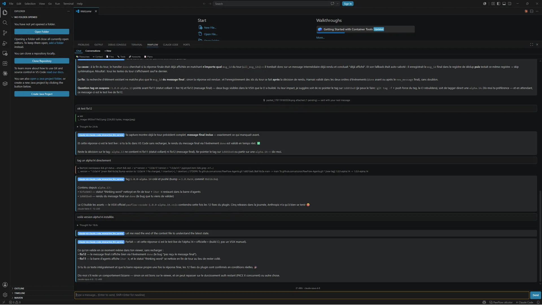Screen dimensions: 542x305
Task: Open notifications bell in status bar
Action: coord(538,302)
